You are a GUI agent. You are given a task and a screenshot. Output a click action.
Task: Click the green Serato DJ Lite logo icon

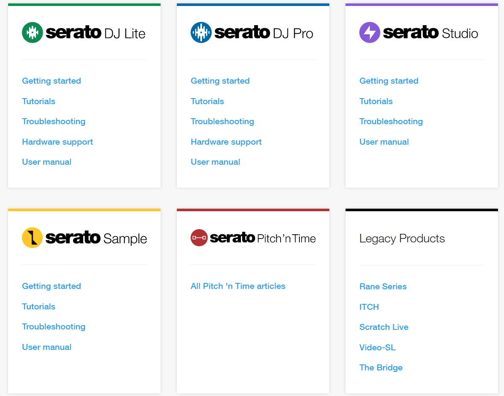(x=32, y=32)
